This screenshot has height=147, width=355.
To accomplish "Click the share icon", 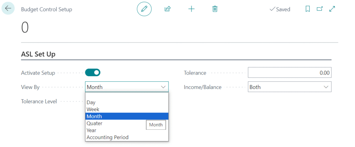I will (x=168, y=9).
